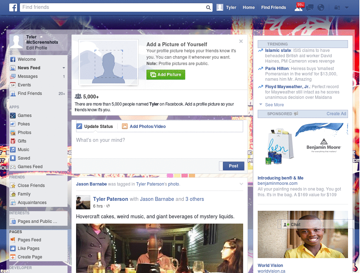Open Edit Profile under Tyler McScreenshots

37,48
